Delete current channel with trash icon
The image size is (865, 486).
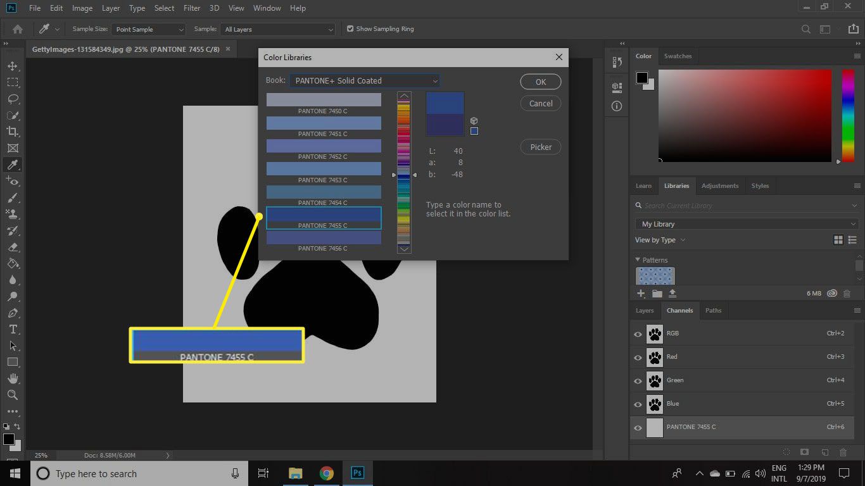pos(843,452)
